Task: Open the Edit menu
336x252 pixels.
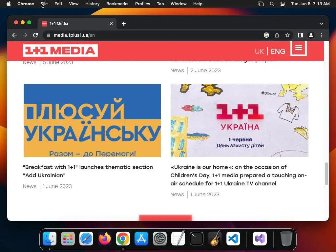Action: click(58, 4)
